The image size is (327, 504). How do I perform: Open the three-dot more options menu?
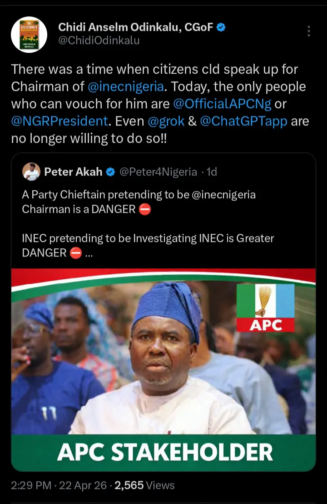[x=309, y=31]
